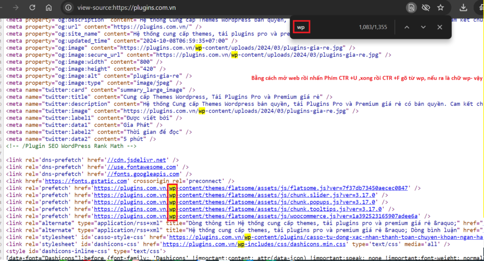This screenshot has height=261, width=484.
Task: Close the find bar
Action: click(x=440, y=27)
